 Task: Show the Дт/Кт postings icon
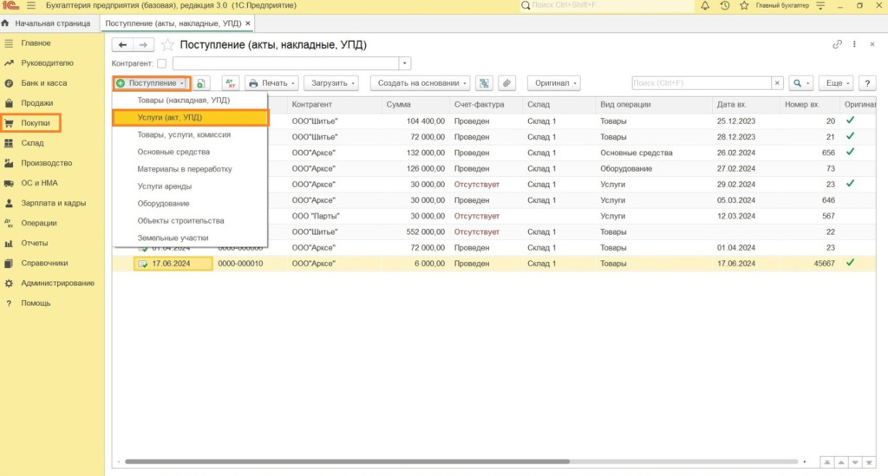point(231,83)
